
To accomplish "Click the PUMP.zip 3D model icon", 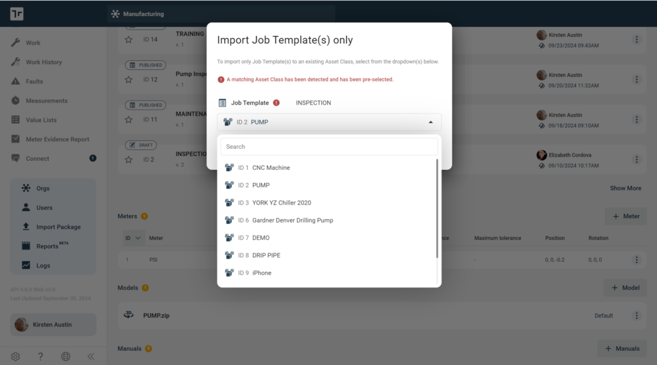I will click(x=128, y=315).
